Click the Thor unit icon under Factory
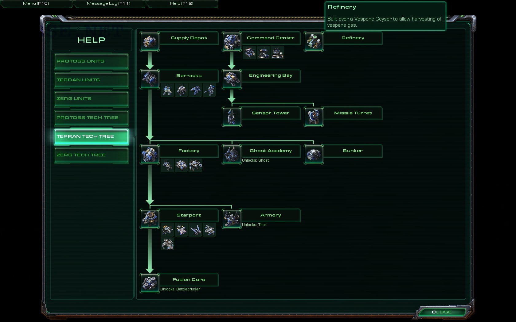This screenshot has width=516, height=322. point(195,165)
